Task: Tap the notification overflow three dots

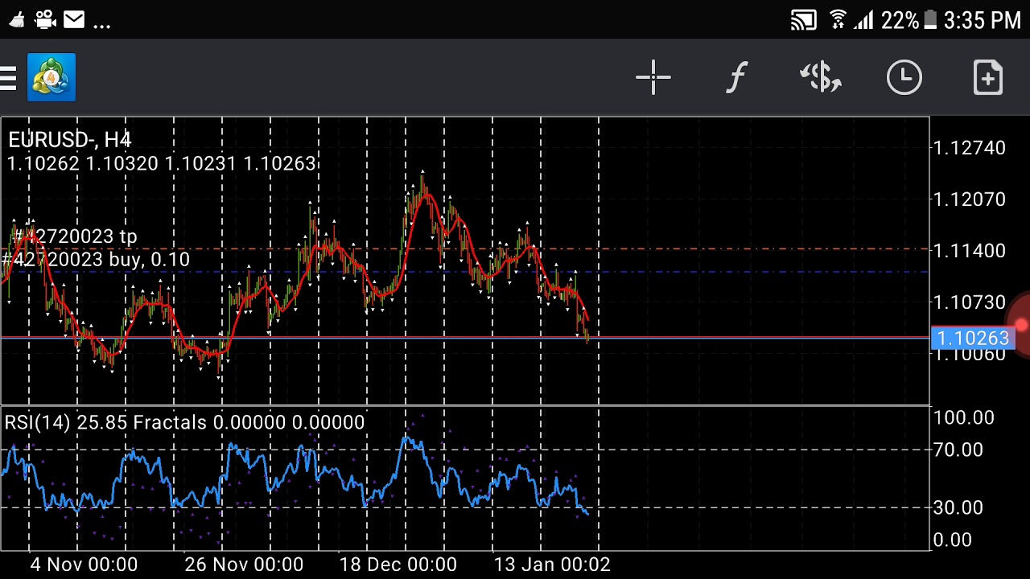Action: click(x=101, y=24)
